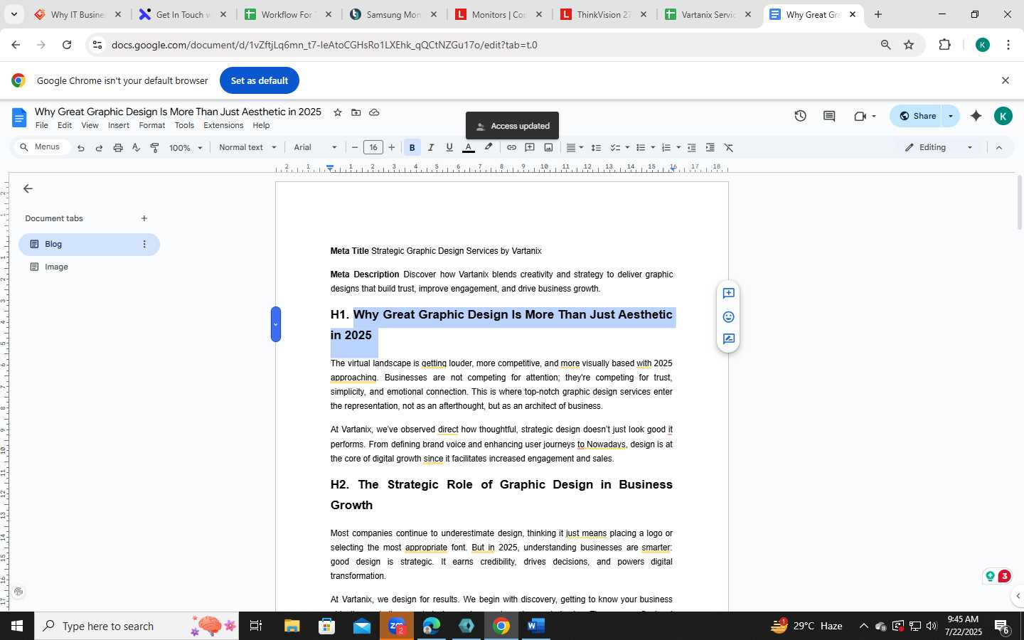1024x640 pixels.
Task: Show all comments icon
Action: coord(829,116)
